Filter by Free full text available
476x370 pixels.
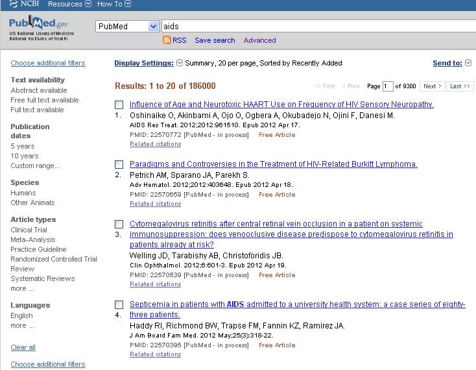pyautogui.click(x=45, y=100)
